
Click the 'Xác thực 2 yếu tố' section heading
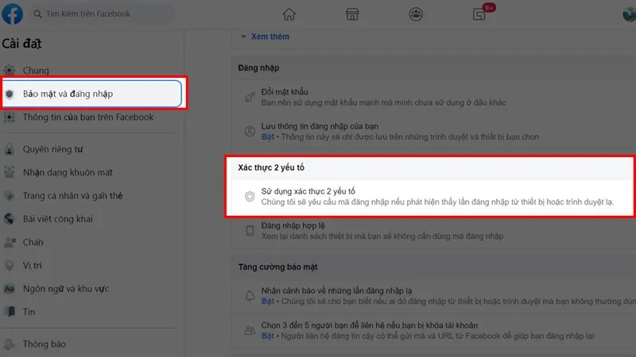[x=271, y=167]
